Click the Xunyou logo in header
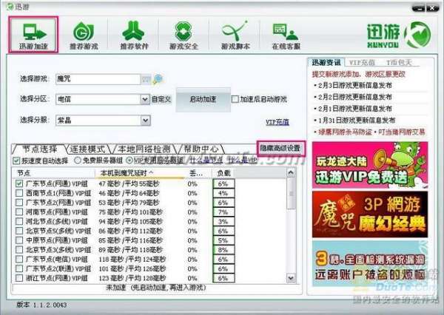 point(399,35)
